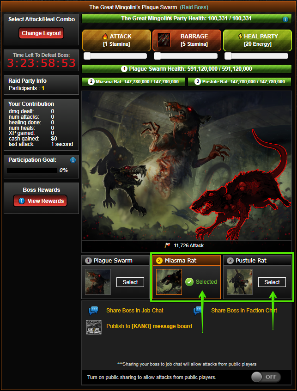The width and height of the screenshot is (297, 391).
Task: Click the attack flag icon below boss image
Action: pos(167,245)
